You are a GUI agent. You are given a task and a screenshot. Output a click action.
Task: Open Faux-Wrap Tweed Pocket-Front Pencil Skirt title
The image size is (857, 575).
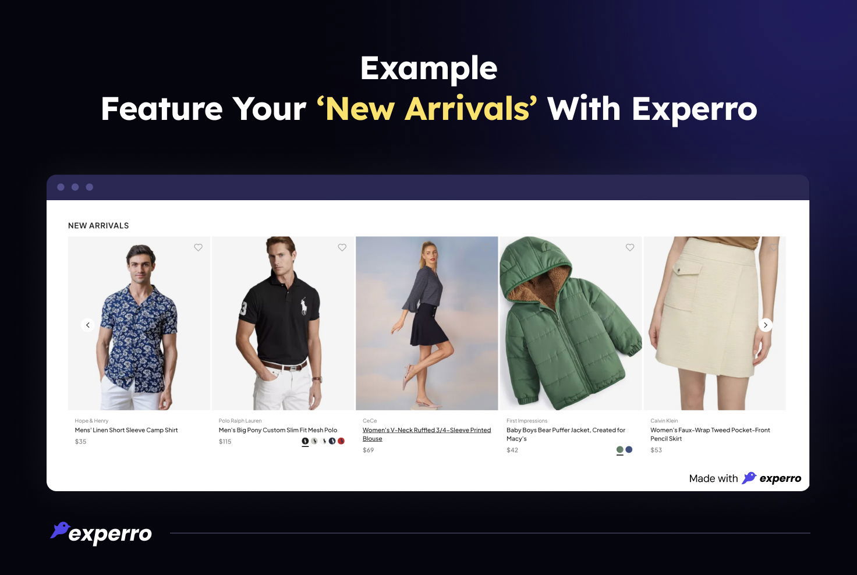tap(710, 434)
